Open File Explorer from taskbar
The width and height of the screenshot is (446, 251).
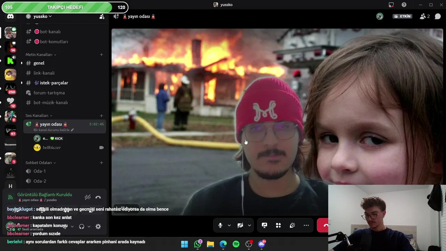pos(210,244)
